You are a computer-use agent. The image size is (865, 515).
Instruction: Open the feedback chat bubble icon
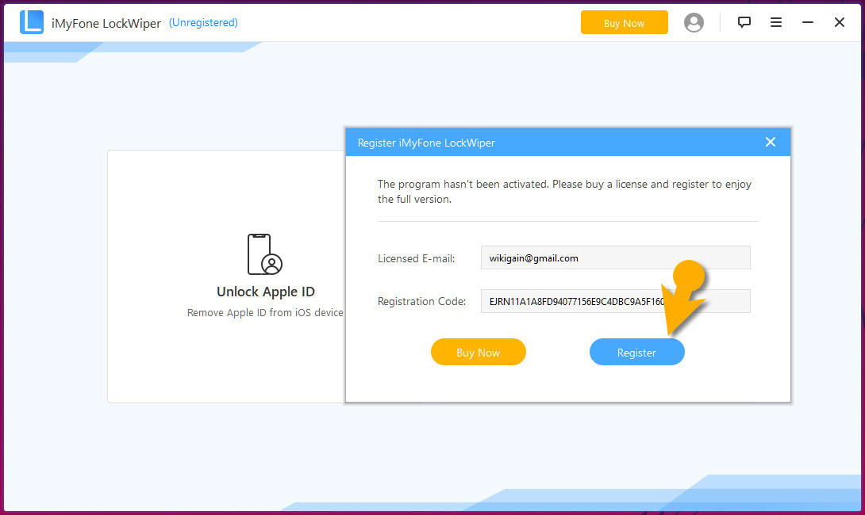744,22
